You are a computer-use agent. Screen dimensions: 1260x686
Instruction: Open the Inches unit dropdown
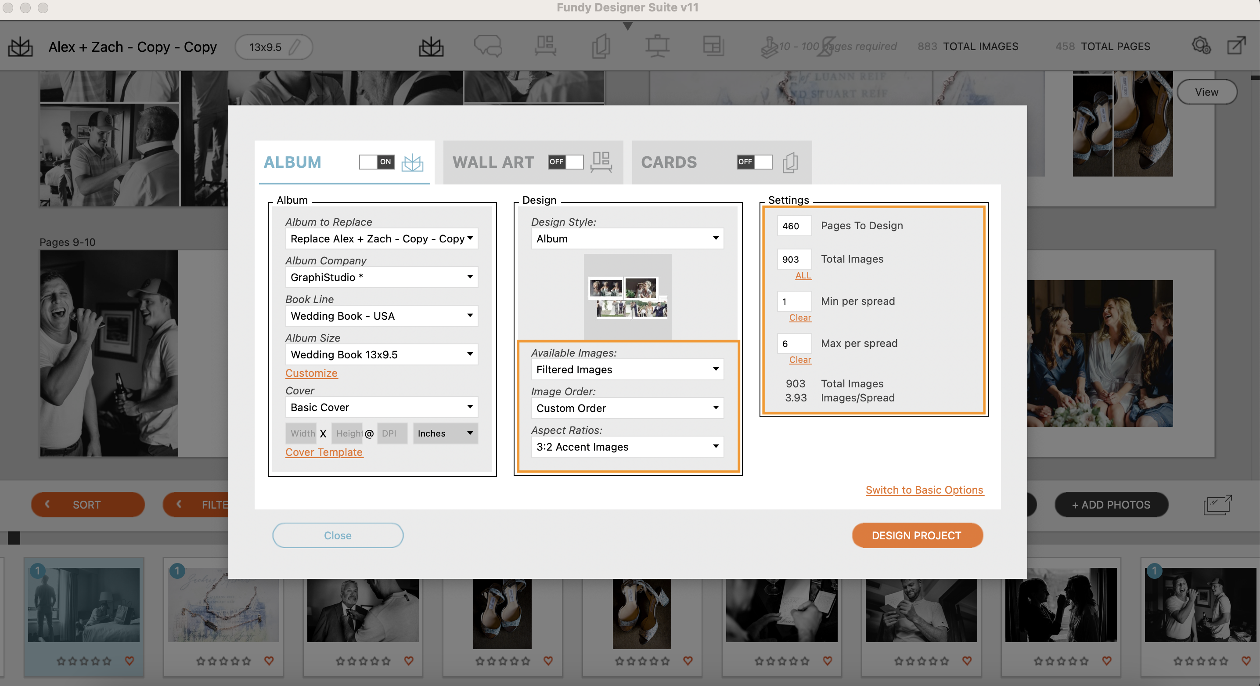coord(445,433)
